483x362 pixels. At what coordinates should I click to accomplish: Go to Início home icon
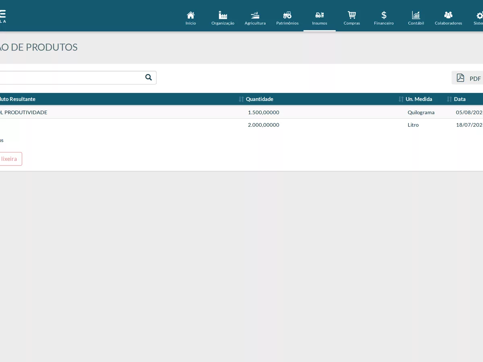[x=191, y=15]
